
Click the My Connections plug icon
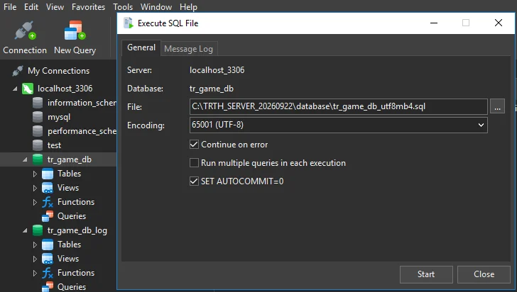tap(18, 71)
